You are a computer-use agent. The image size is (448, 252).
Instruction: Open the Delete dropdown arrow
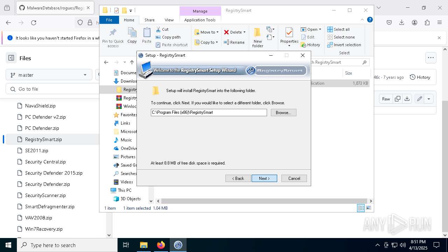pos(244,32)
